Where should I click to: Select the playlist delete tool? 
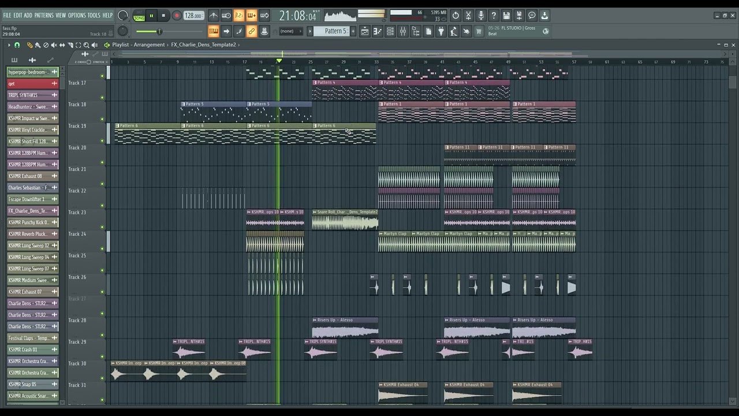pyautogui.click(x=46, y=45)
